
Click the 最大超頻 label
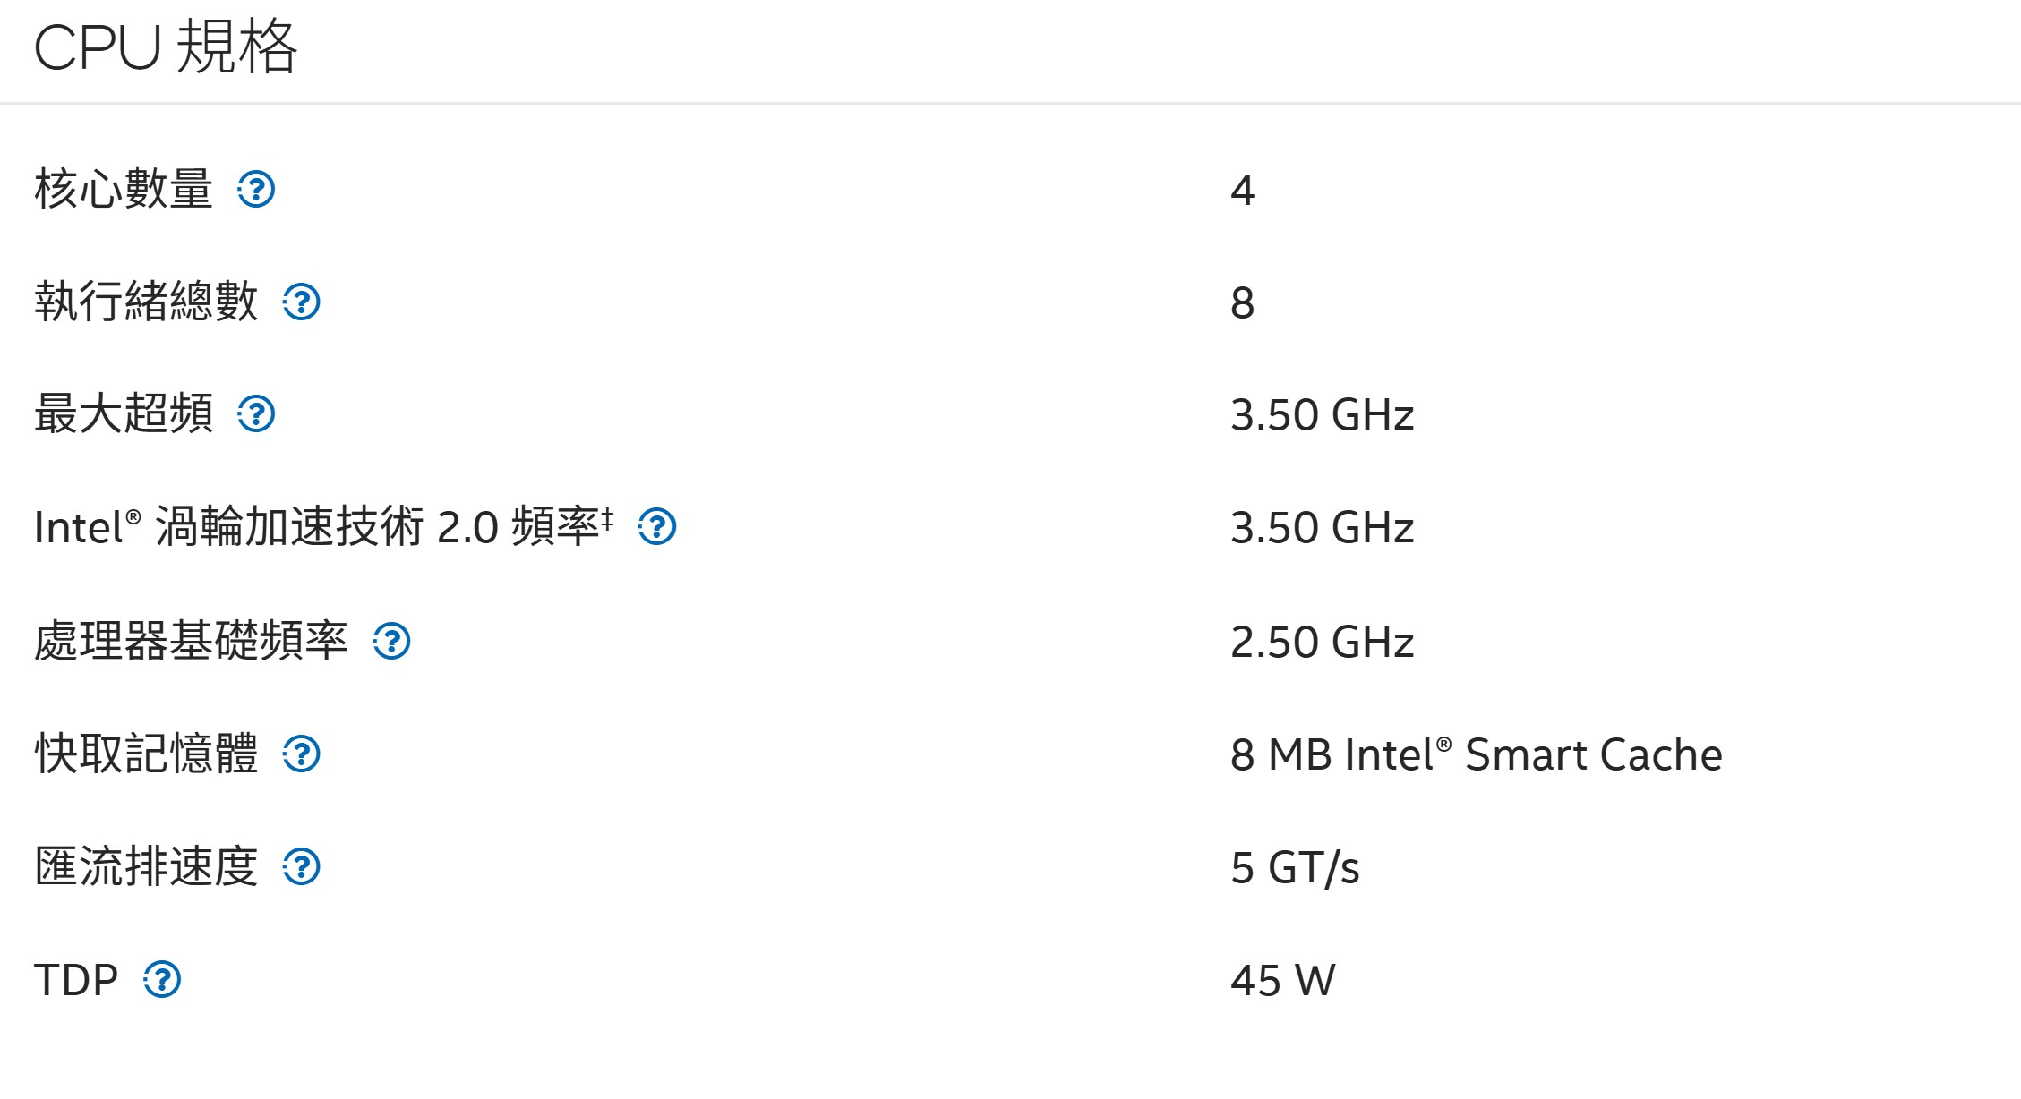tap(124, 414)
